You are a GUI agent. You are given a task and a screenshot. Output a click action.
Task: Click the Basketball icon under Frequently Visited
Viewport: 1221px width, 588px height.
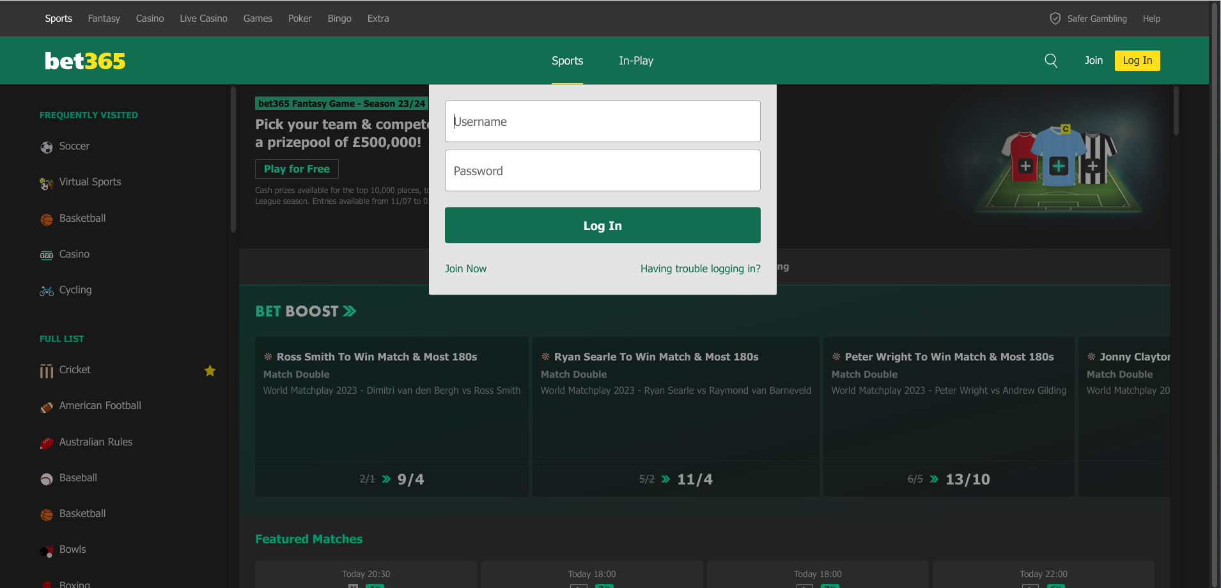click(x=47, y=219)
